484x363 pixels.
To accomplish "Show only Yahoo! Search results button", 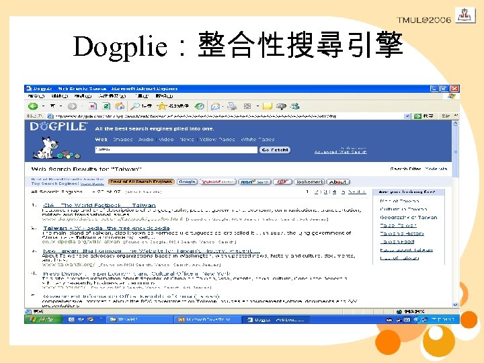I will point(218,182).
